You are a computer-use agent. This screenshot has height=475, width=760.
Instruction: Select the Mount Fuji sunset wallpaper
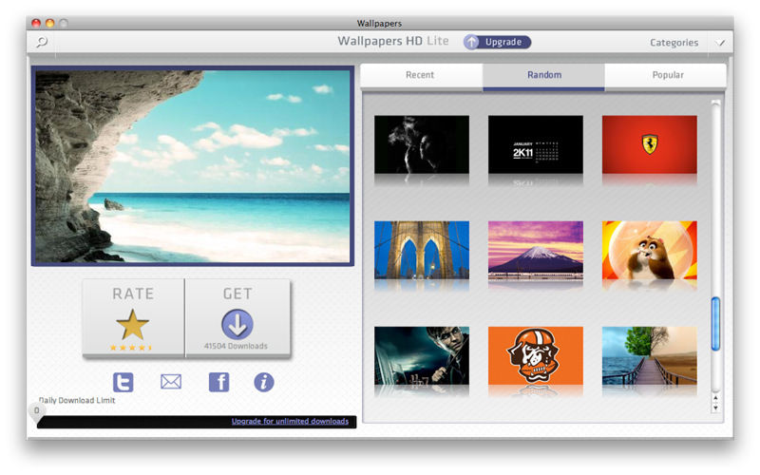536,250
